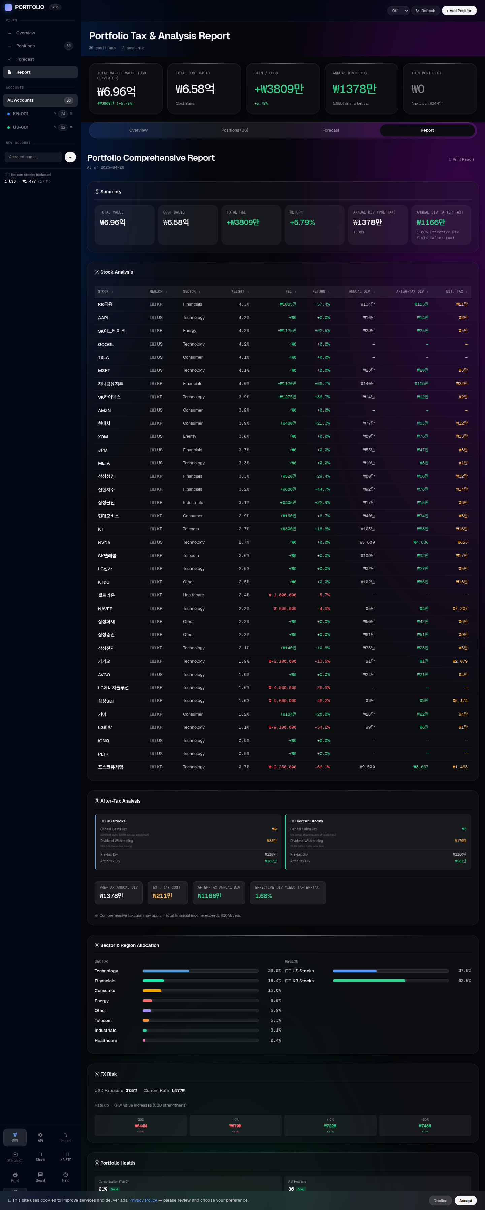Sort table by Stock column
Viewport: 485px width, 1210px height.
[105, 292]
